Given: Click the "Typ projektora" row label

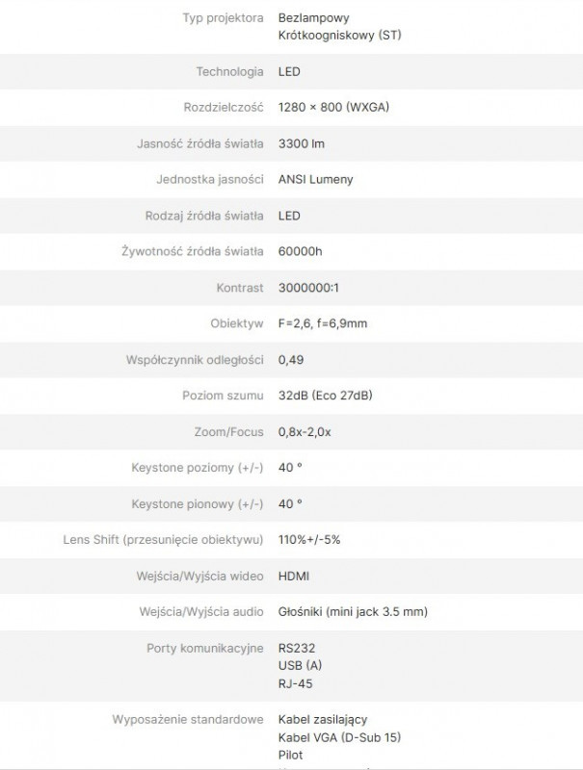Looking at the screenshot, I should [x=223, y=18].
